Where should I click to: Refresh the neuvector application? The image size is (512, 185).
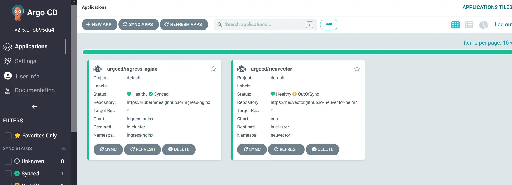click(x=286, y=149)
